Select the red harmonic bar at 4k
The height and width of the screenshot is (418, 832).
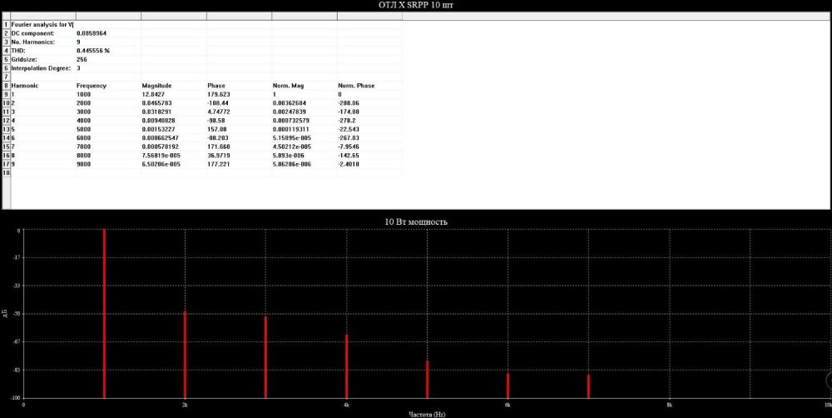pyautogui.click(x=346, y=365)
